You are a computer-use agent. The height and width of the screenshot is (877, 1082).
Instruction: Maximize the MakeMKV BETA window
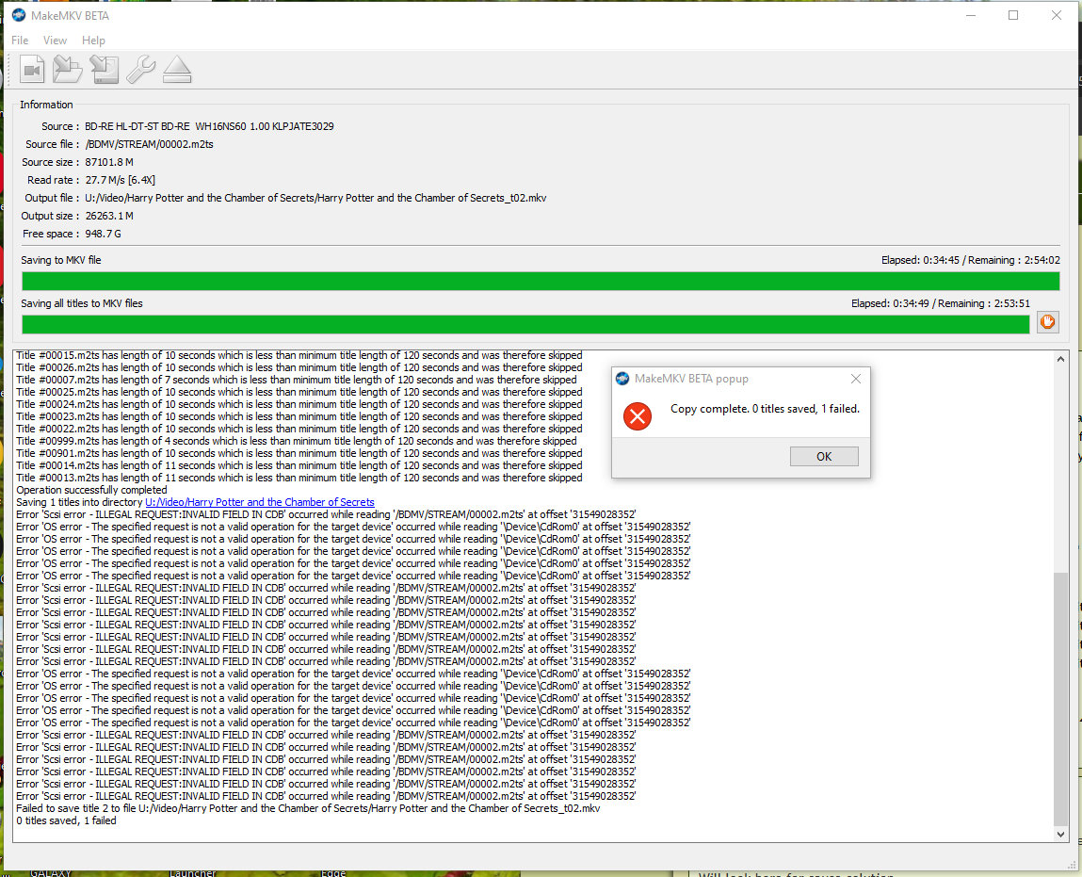click(x=1013, y=15)
